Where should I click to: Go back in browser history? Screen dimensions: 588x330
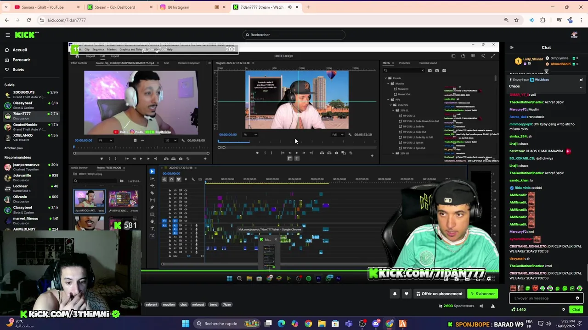click(6, 20)
